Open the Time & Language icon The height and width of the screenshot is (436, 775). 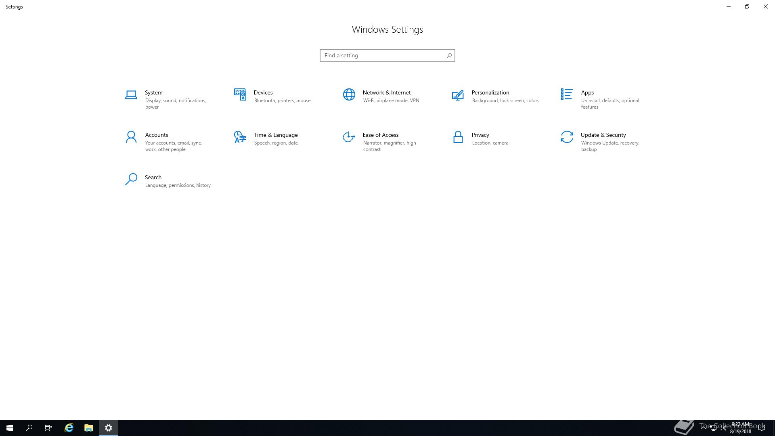[x=240, y=137]
